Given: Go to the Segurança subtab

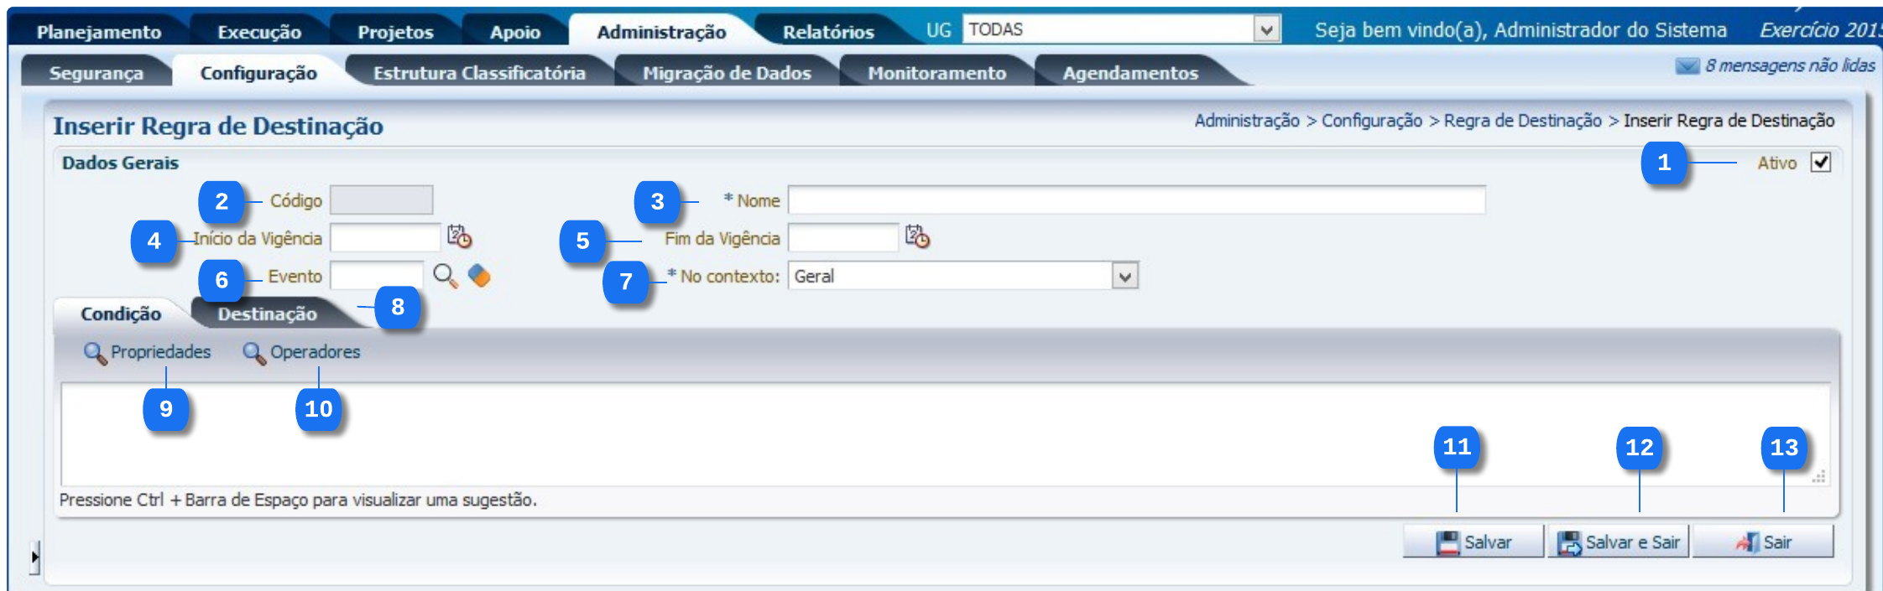Looking at the screenshot, I should [x=96, y=73].
